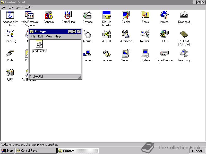The image size is (206, 154).
Task: Select the Devices icon
Action: pos(87,17)
